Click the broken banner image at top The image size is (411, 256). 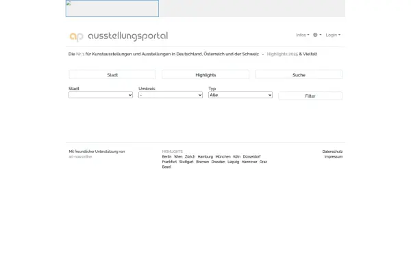click(112, 9)
